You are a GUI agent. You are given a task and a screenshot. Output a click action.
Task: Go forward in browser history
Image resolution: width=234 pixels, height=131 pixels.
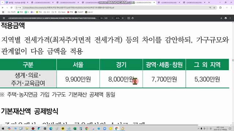click(7, 8)
